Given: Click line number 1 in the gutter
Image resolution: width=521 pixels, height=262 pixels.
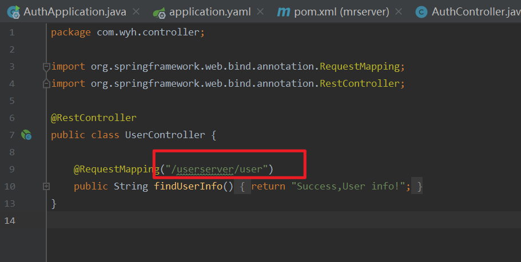Looking at the screenshot, I should [x=12, y=33].
